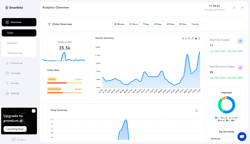
Task: Click the Launching Soon button
Action: click(x=15, y=129)
